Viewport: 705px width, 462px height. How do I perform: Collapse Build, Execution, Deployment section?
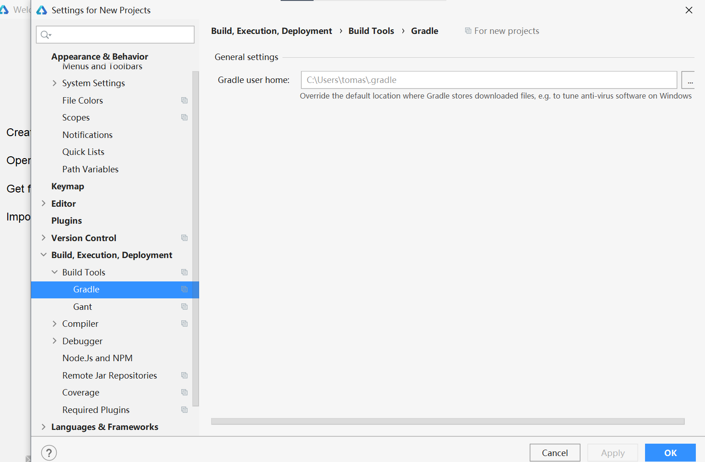(43, 255)
